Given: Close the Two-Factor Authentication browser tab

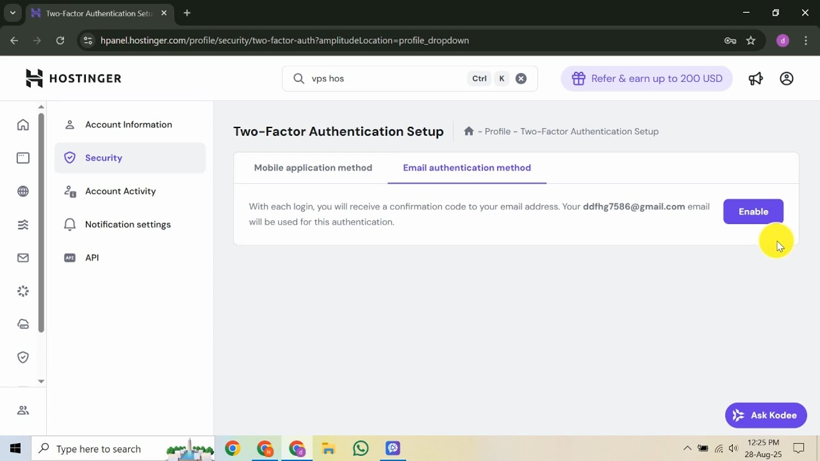Looking at the screenshot, I should click(x=163, y=13).
